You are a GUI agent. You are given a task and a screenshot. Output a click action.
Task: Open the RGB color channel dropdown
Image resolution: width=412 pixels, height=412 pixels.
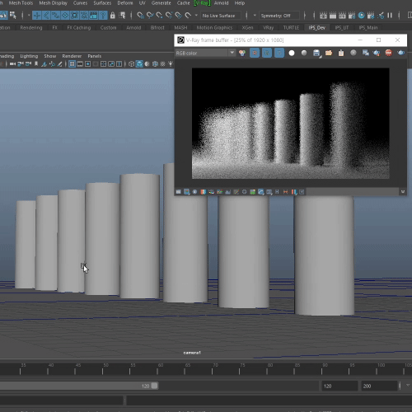pyautogui.click(x=205, y=53)
